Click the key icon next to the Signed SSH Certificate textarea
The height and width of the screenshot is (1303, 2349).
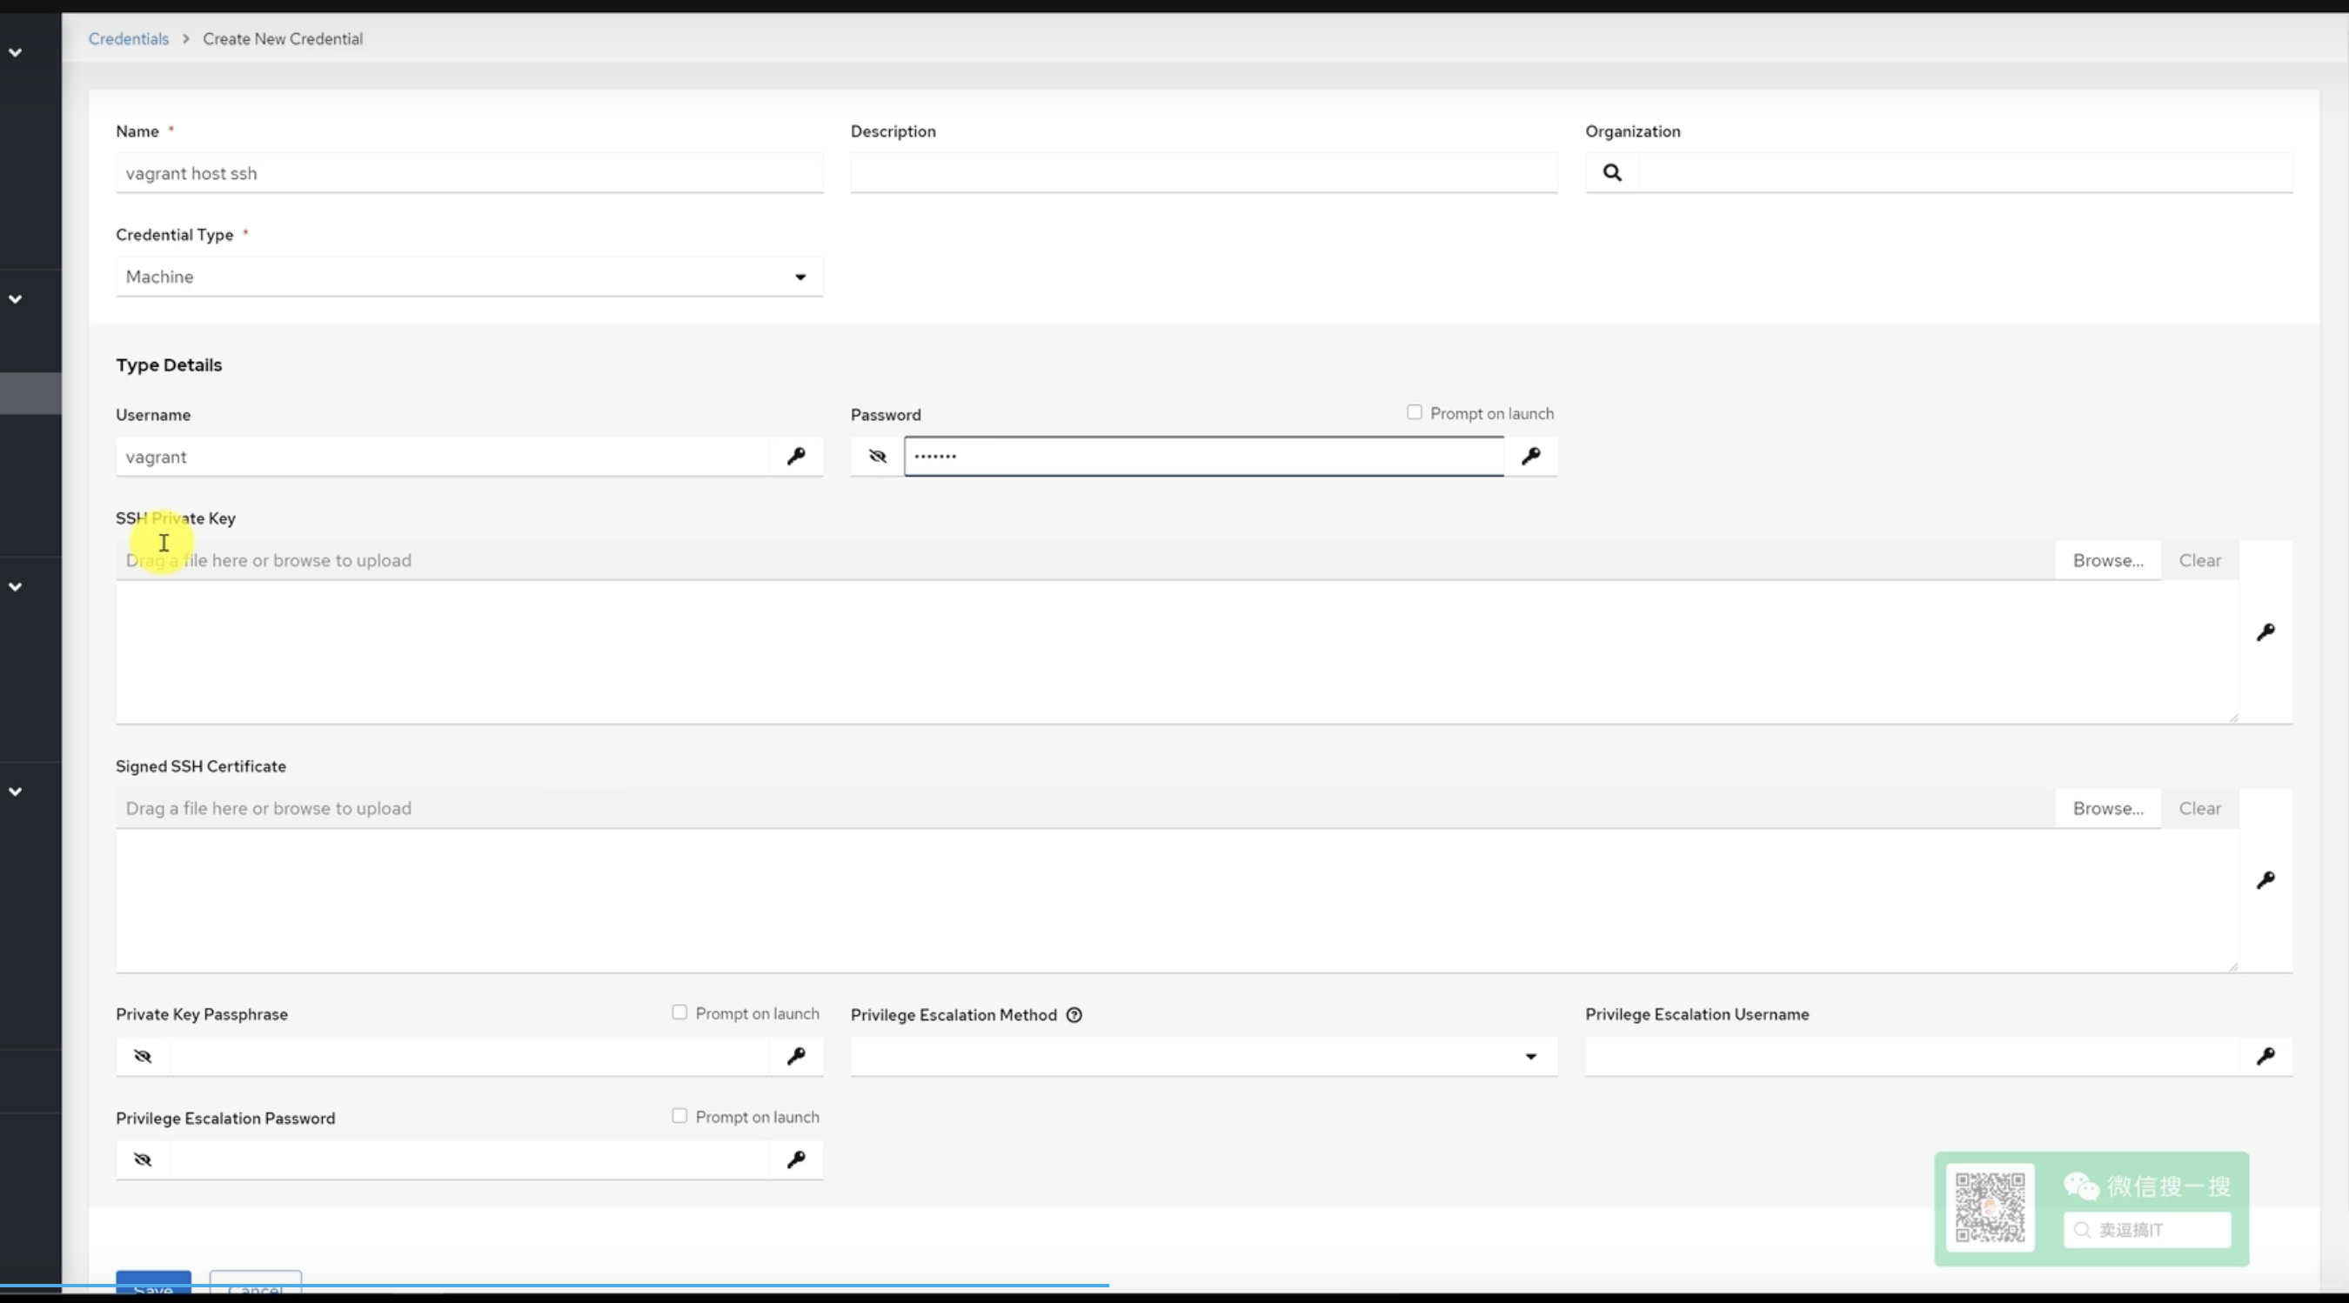coord(2265,880)
